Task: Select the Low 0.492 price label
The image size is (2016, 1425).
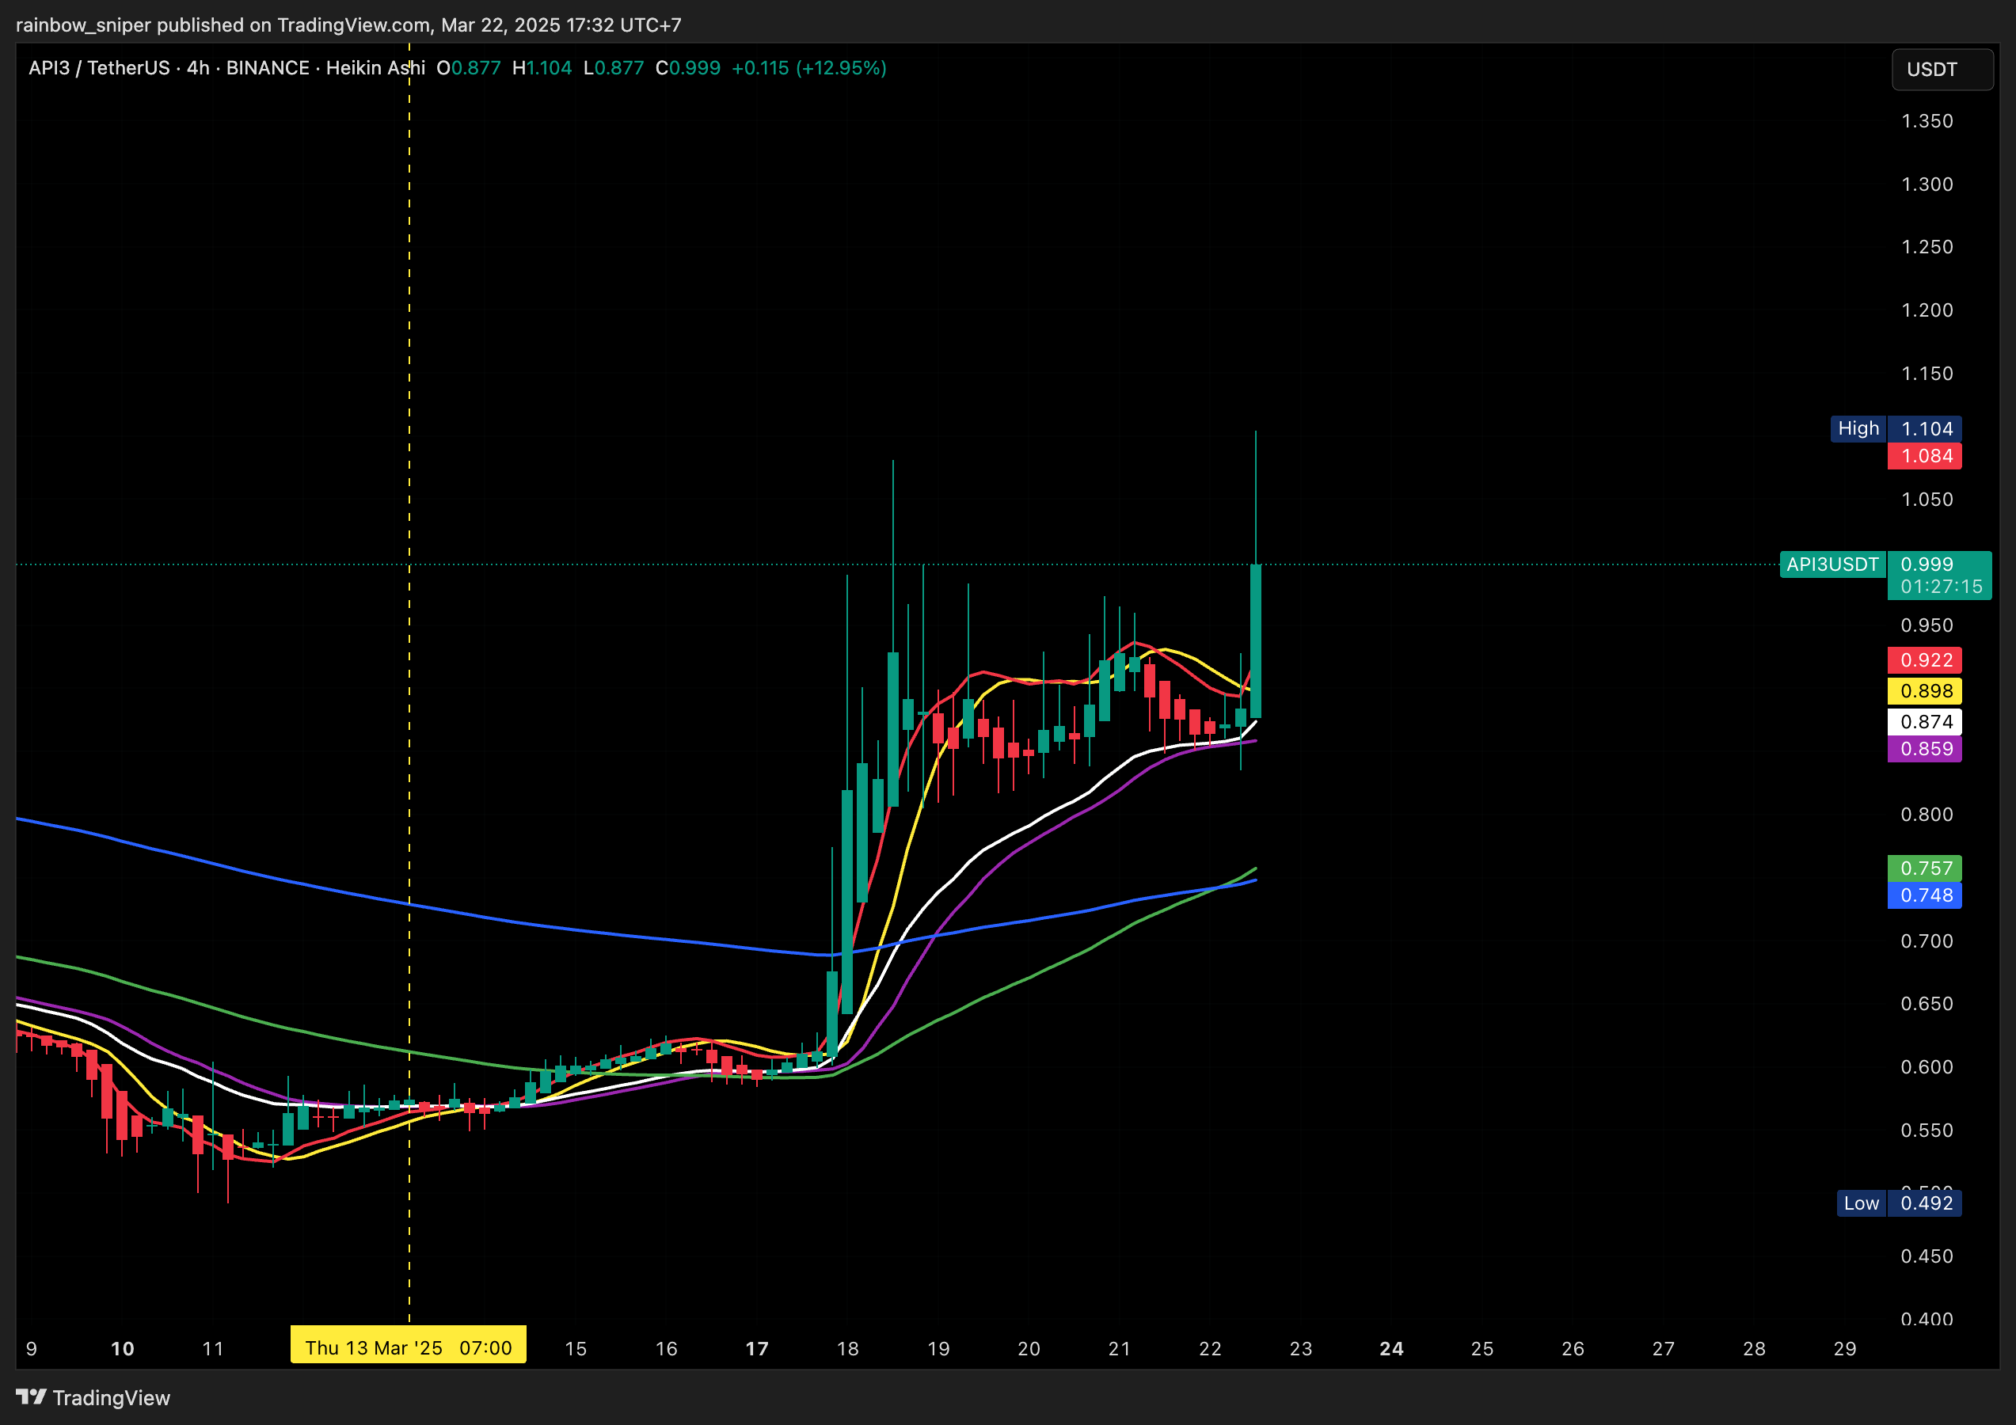Action: [x=1900, y=1203]
